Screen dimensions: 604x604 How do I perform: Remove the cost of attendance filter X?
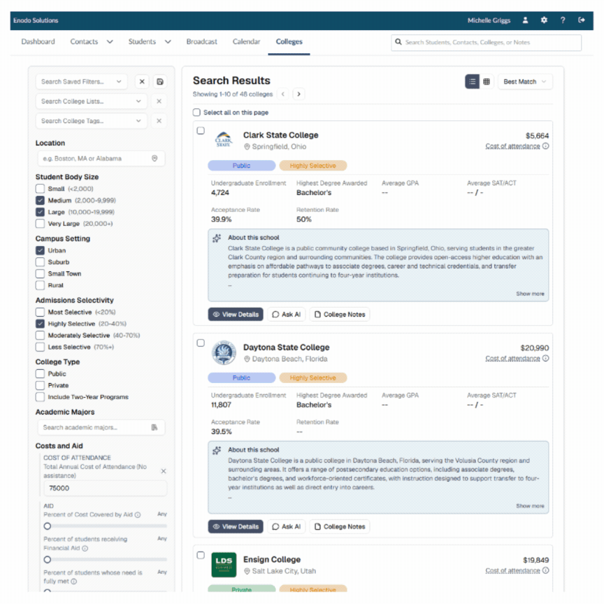tap(164, 471)
